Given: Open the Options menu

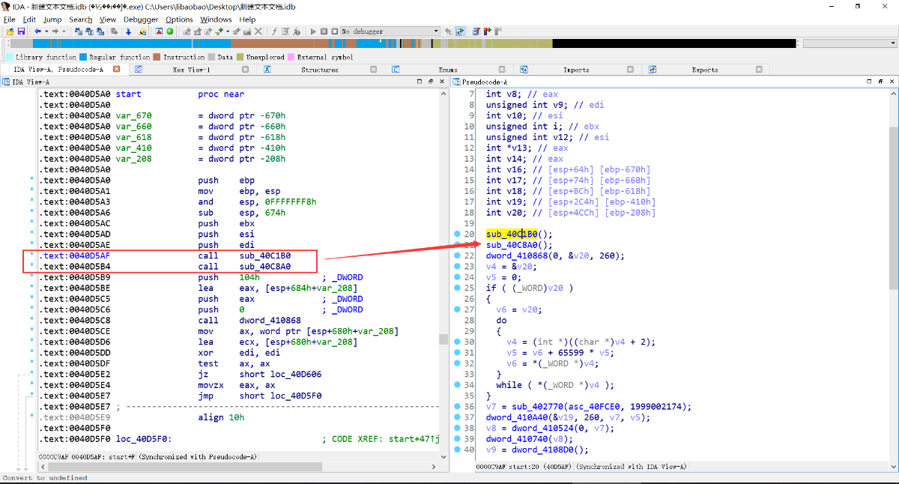Looking at the screenshot, I should pos(179,19).
